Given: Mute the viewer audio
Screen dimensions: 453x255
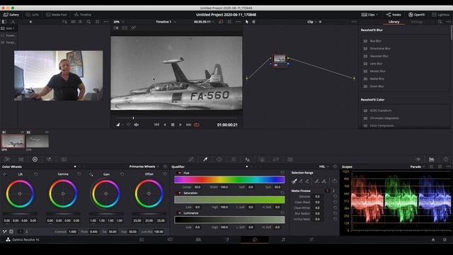Looking at the screenshot, I should (x=137, y=125).
